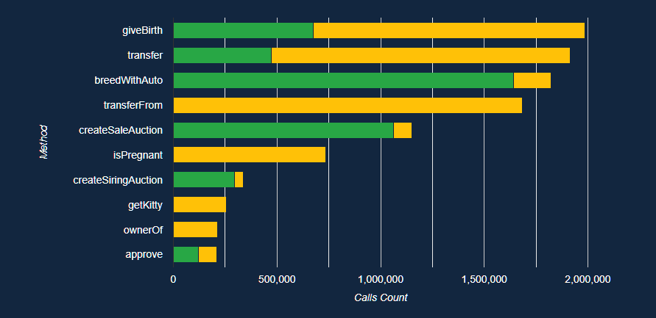The height and width of the screenshot is (318, 656).
Task: Select the yellow transfer bar segment
Action: [420, 56]
